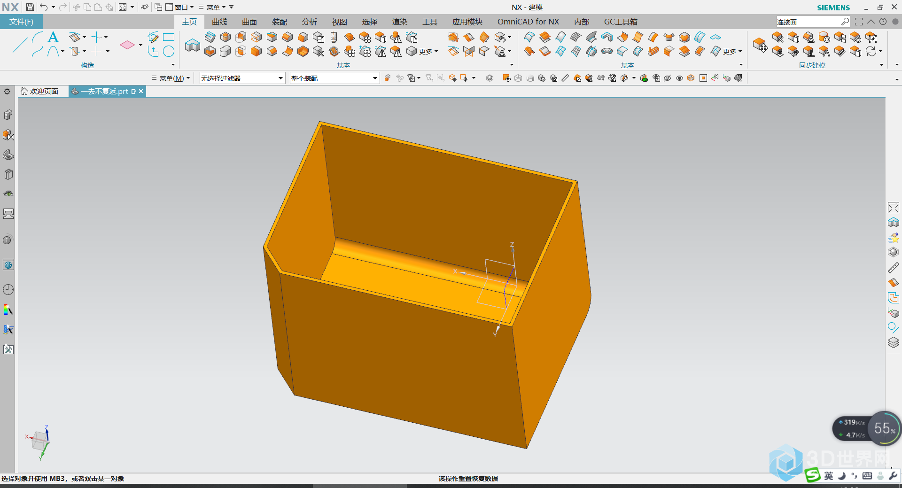
Task: Open the 整个装配 scope dropdown
Action: tap(334, 78)
